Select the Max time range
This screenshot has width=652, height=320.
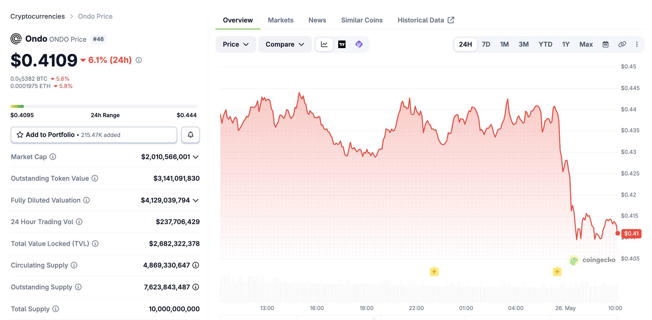586,44
